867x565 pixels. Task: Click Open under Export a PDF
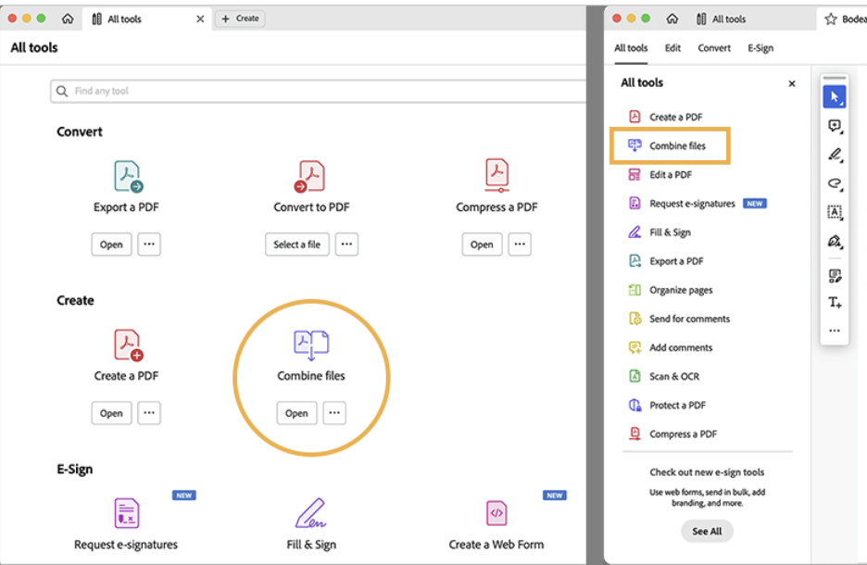pos(112,245)
